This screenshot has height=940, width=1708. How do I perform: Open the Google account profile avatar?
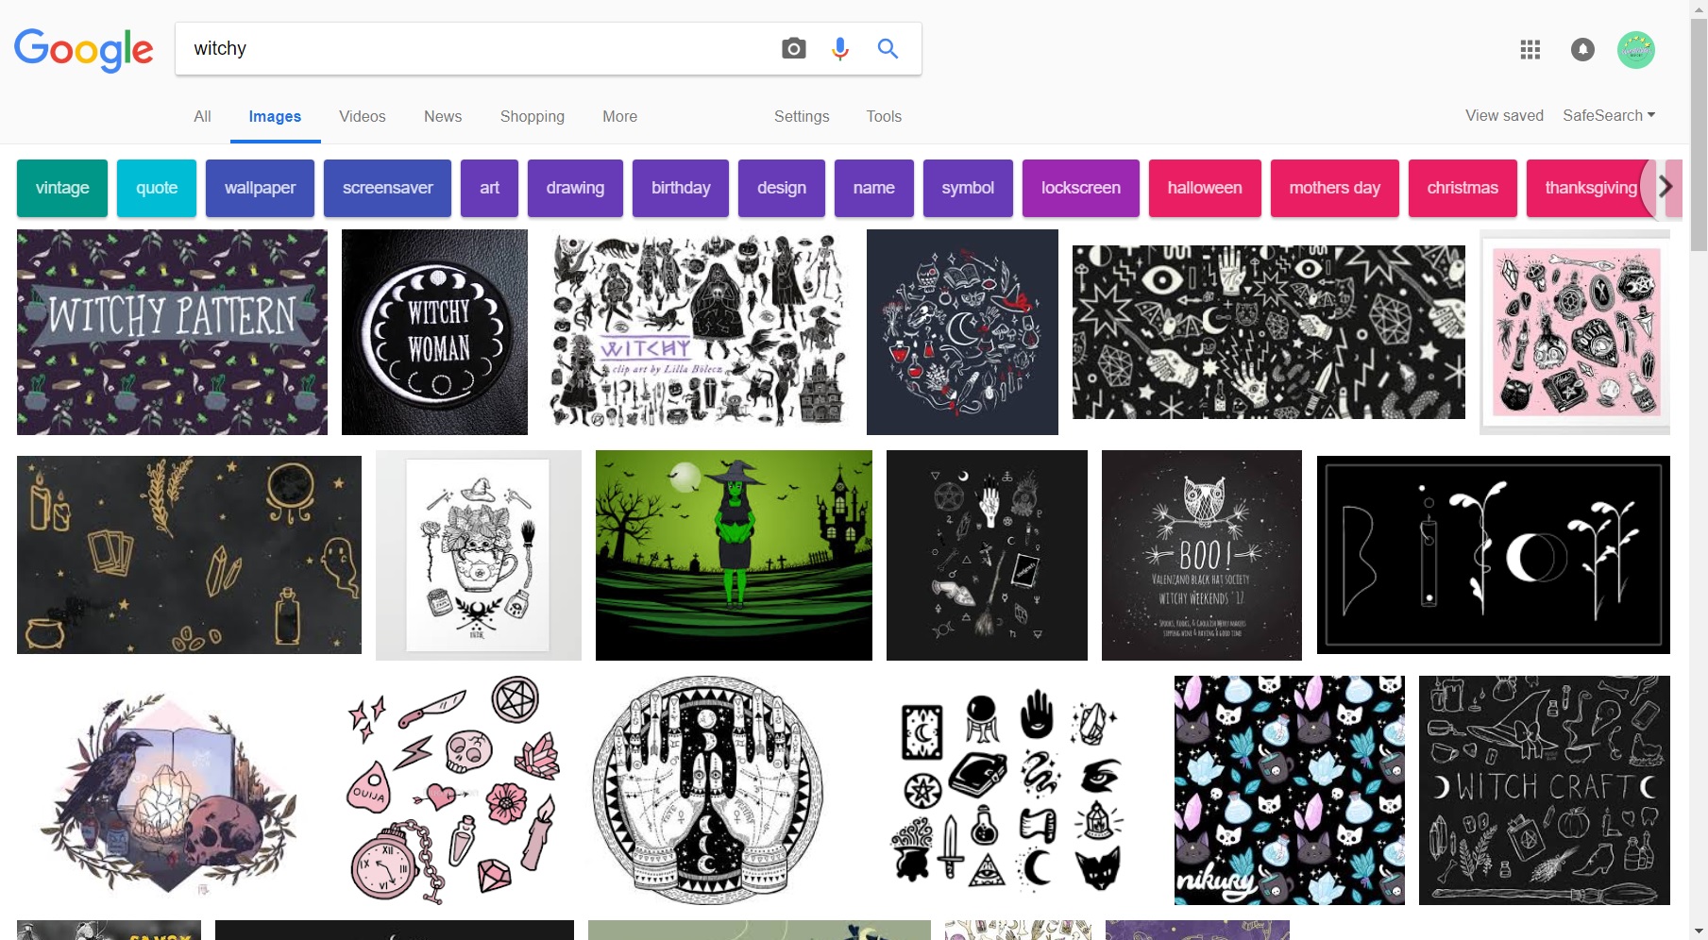pos(1635,50)
